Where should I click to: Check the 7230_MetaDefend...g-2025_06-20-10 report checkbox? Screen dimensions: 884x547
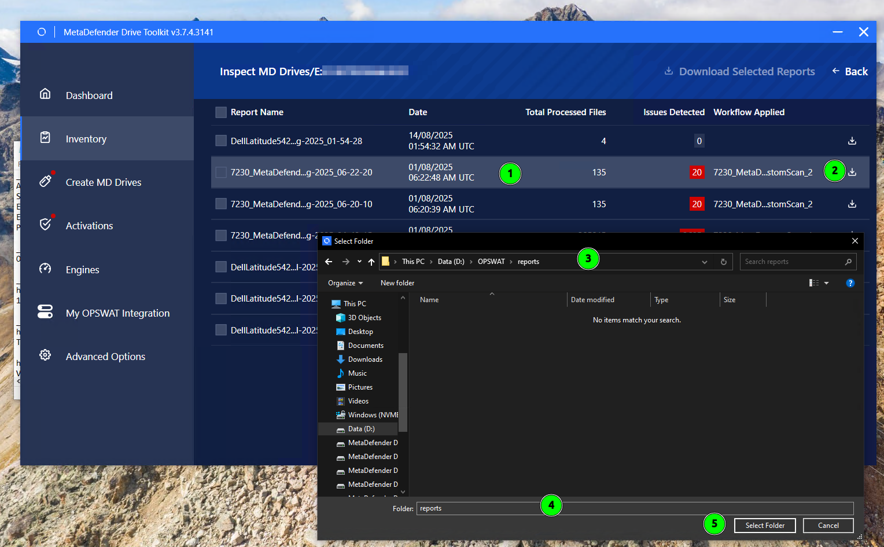point(221,204)
